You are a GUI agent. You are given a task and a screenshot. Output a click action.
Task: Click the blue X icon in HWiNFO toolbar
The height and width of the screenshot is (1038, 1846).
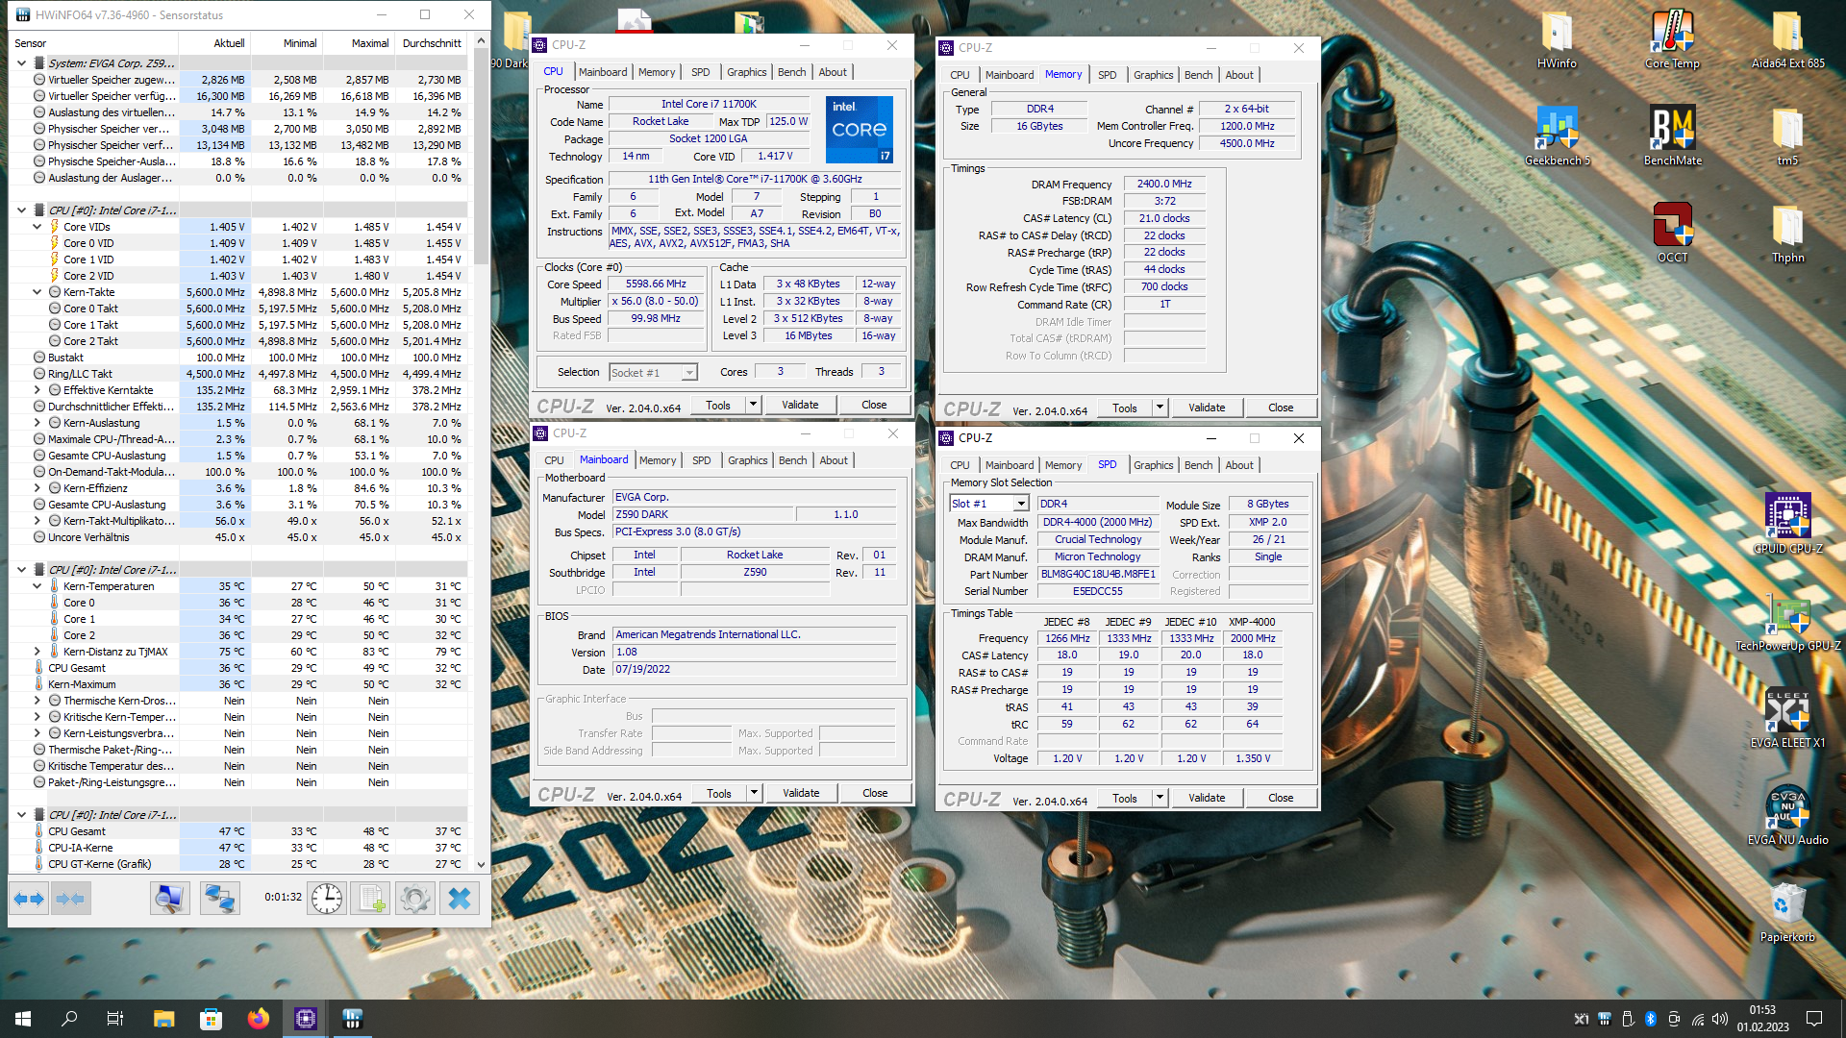point(460,899)
